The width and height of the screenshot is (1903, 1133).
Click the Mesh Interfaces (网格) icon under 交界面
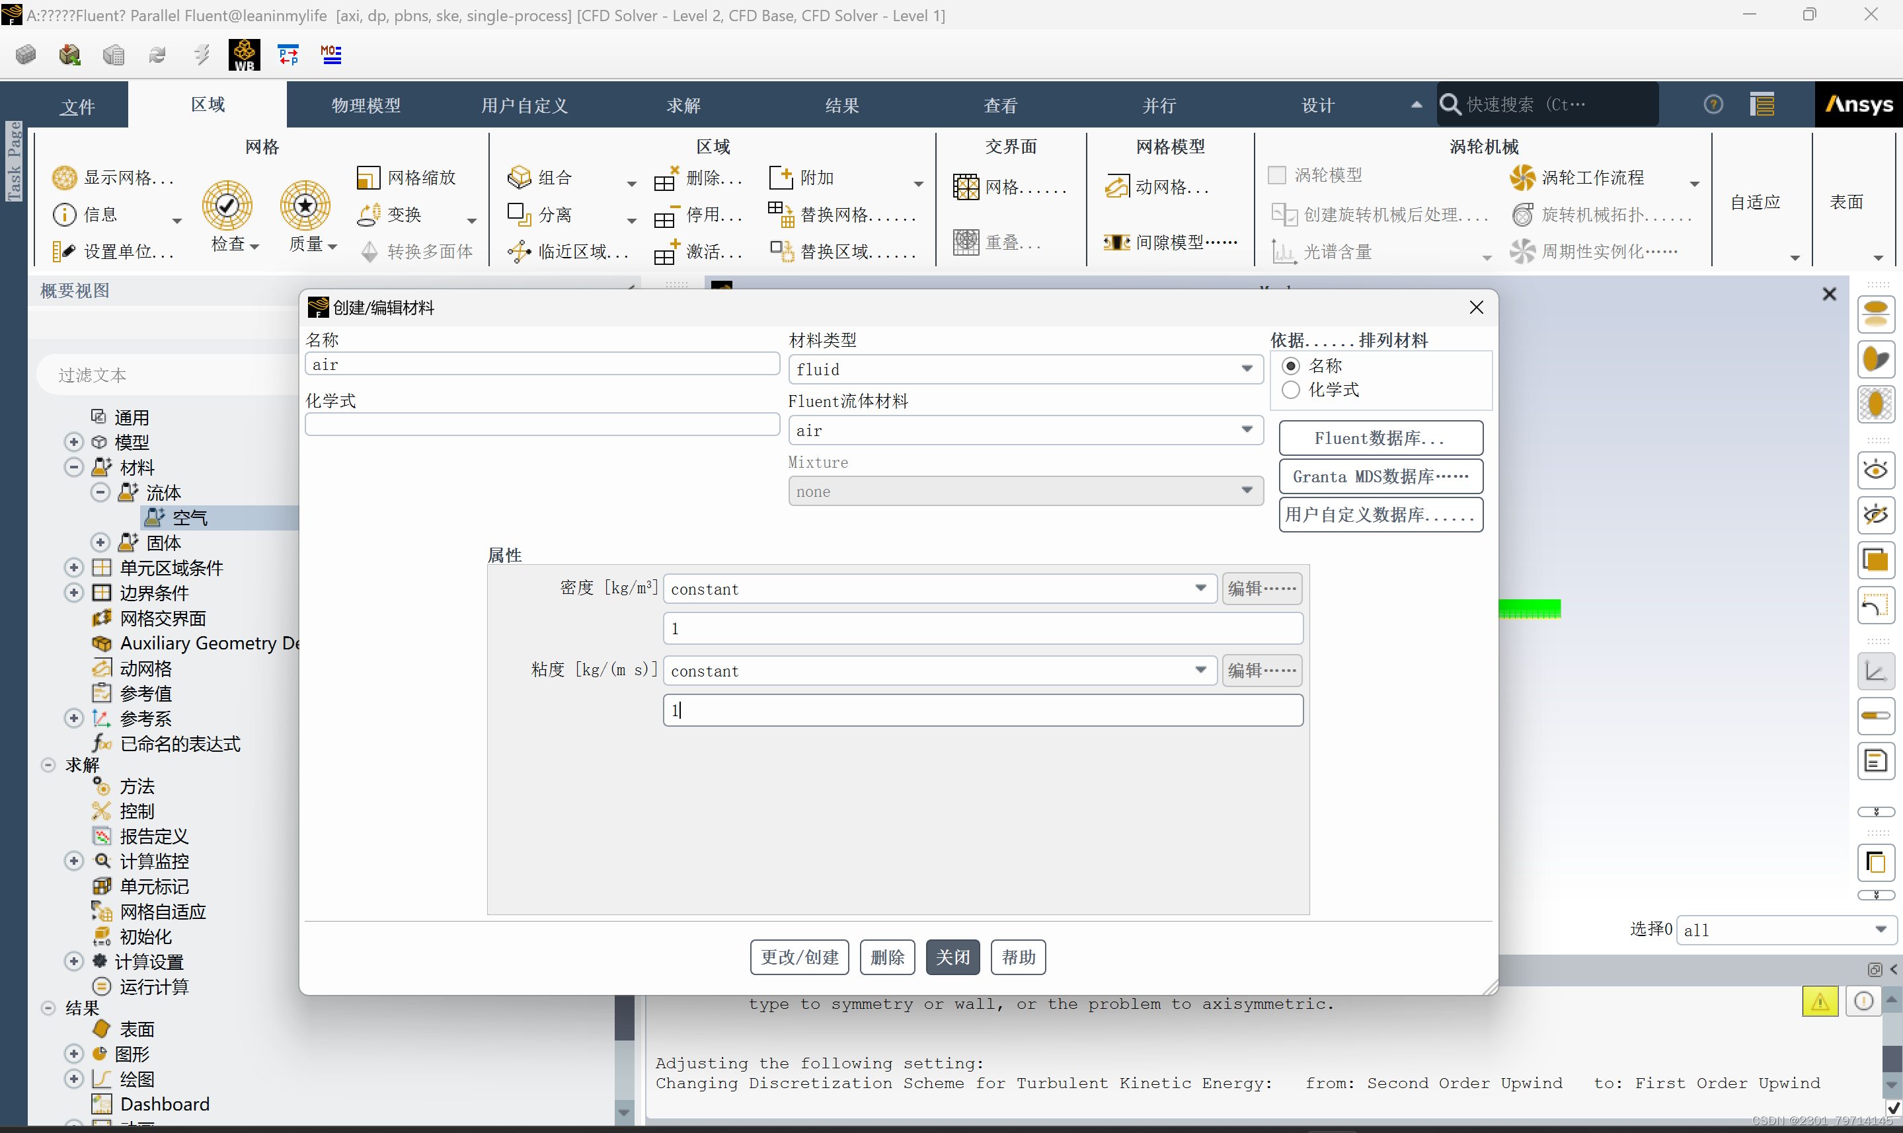pos(966,187)
